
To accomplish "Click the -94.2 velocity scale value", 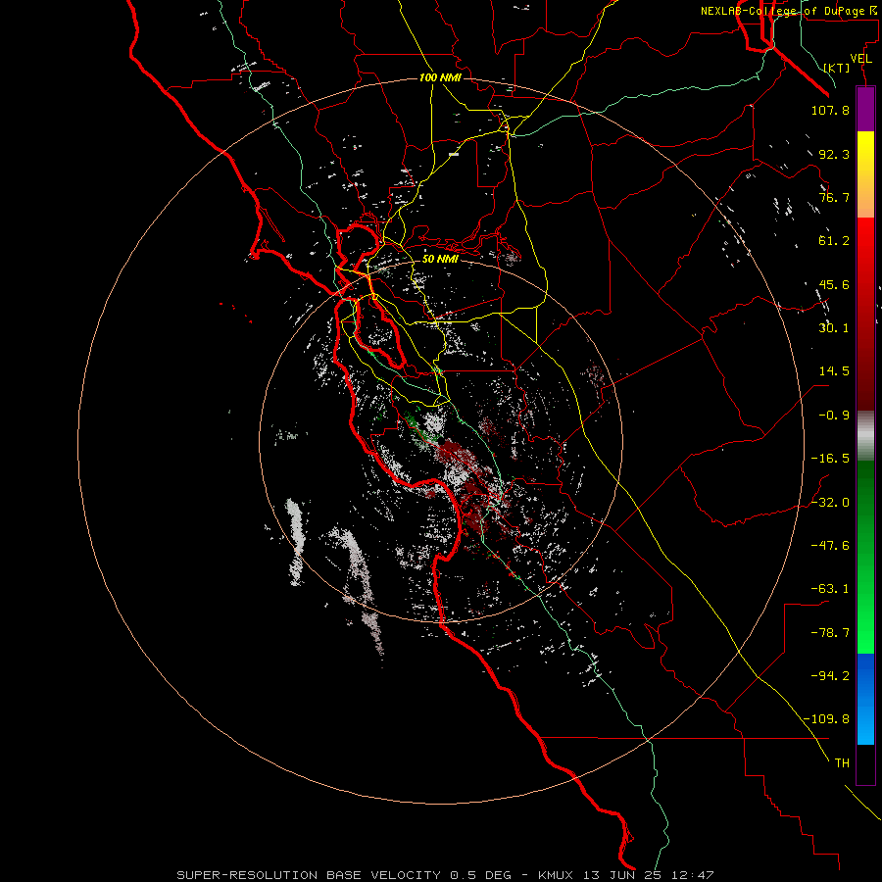I will 830,676.
